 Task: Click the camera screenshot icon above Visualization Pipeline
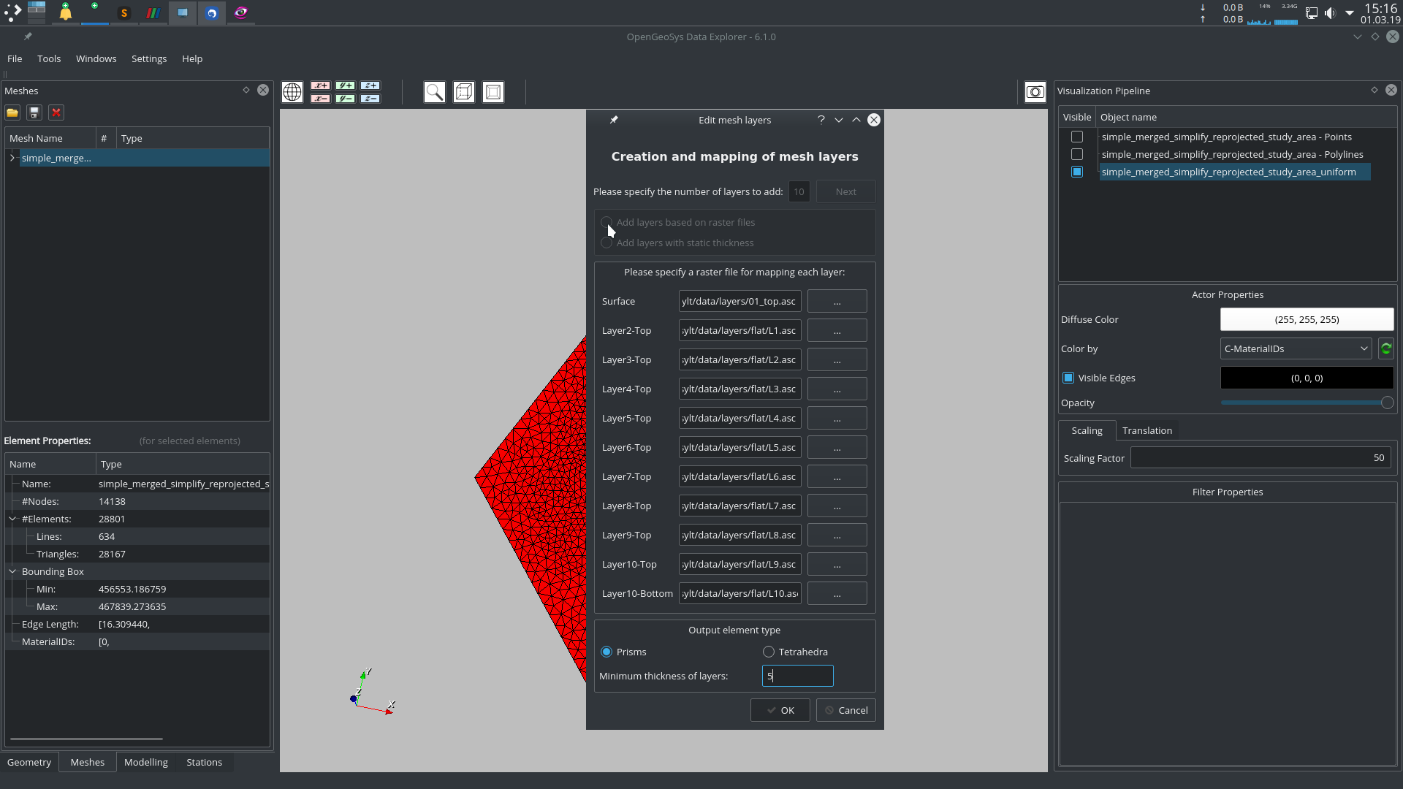(x=1035, y=92)
